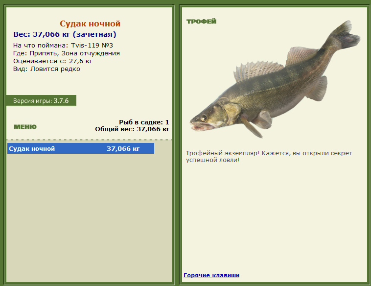
Task: Click the text 'Вид: Ловится редко'
Action: click(46, 69)
